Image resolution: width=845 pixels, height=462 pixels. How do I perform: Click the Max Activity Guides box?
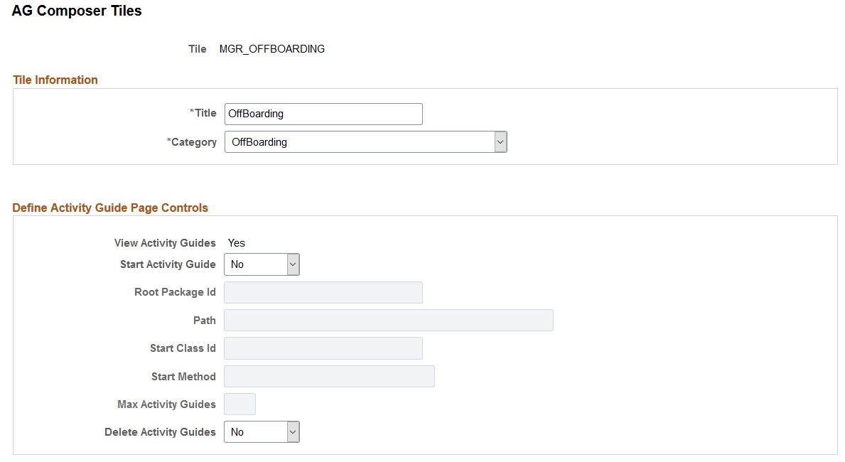point(239,404)
